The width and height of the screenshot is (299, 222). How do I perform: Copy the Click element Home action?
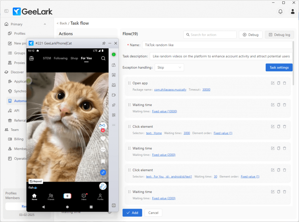click(x=279, y=127)
